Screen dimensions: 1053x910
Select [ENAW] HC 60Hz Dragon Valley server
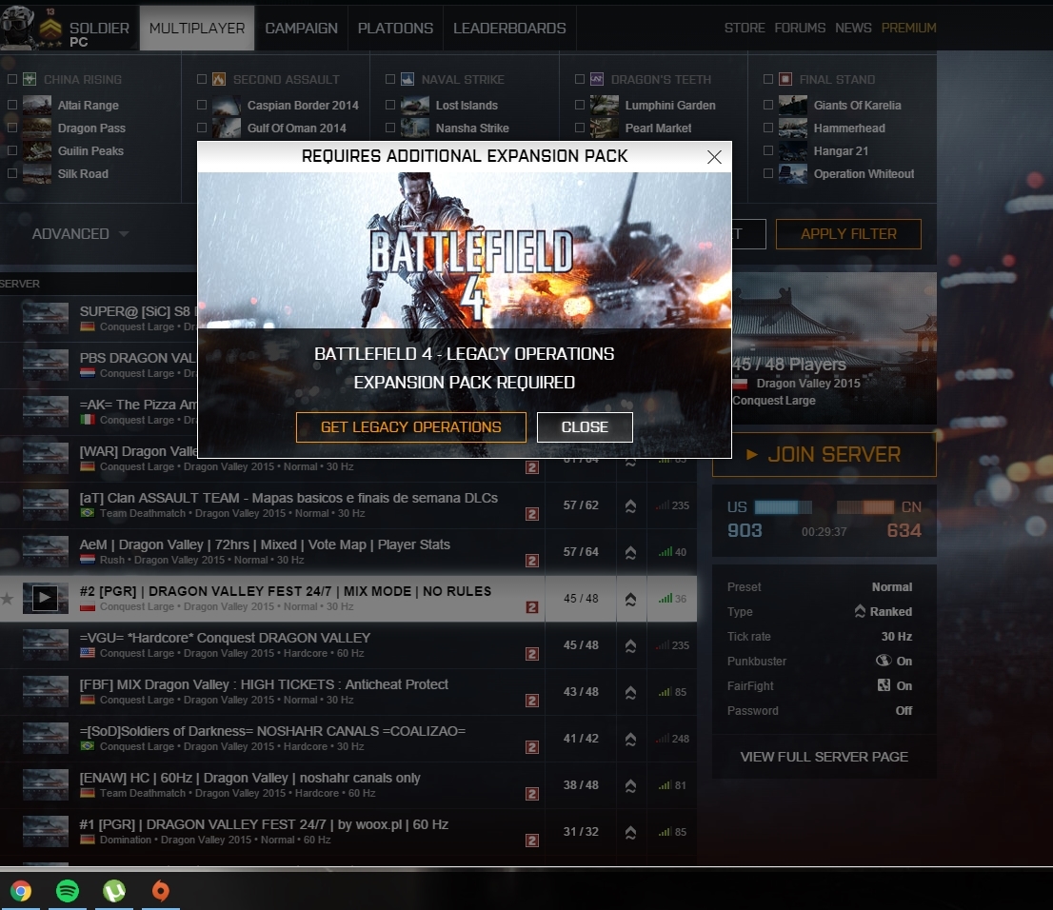348,785
